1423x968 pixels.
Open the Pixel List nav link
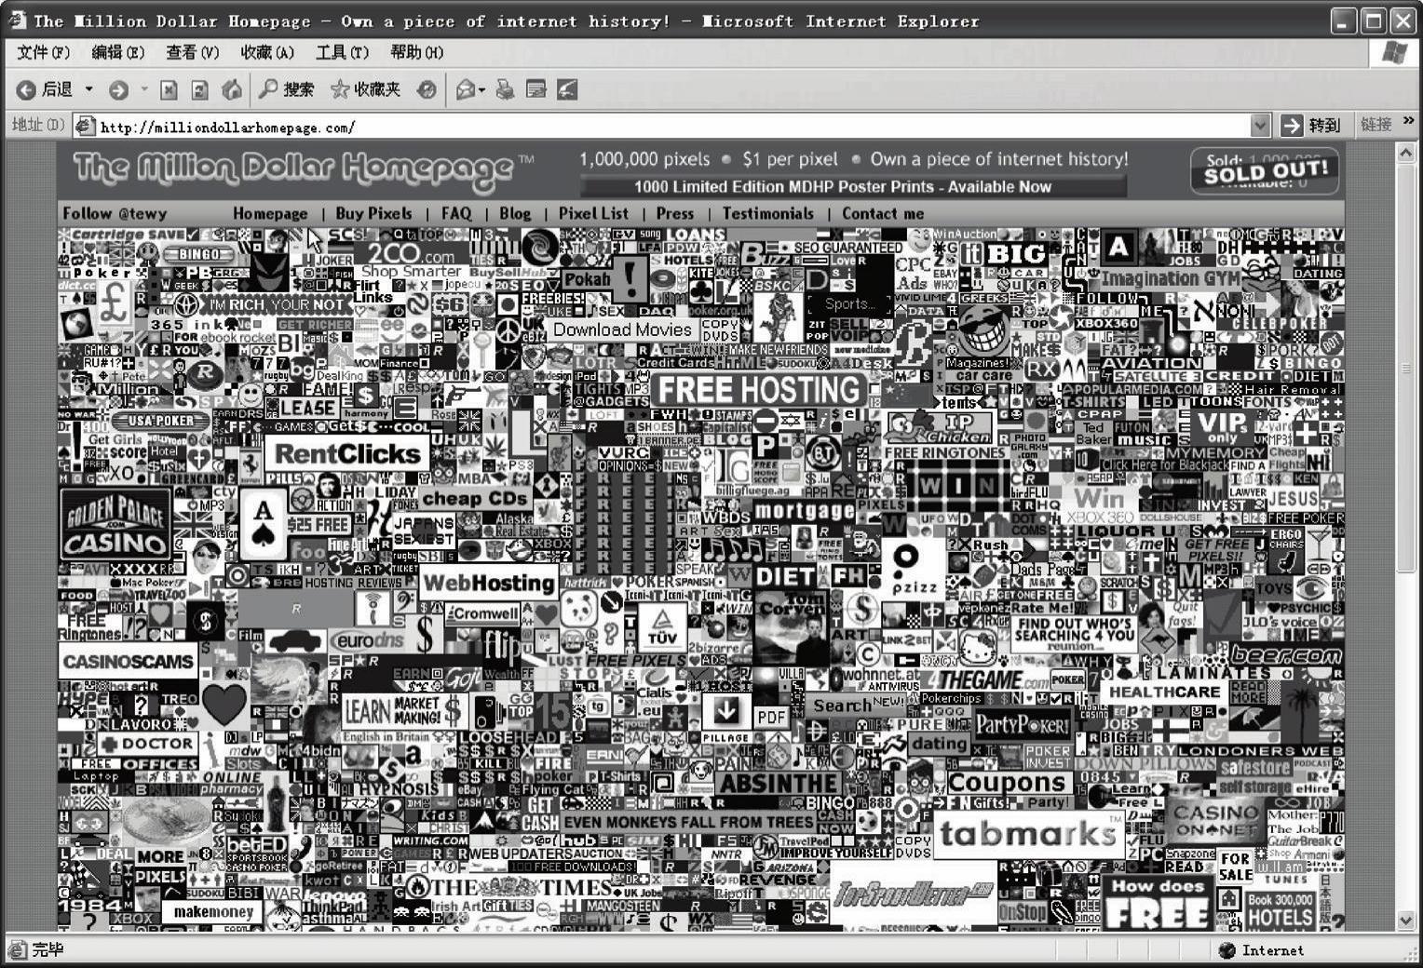pos(593,213)
